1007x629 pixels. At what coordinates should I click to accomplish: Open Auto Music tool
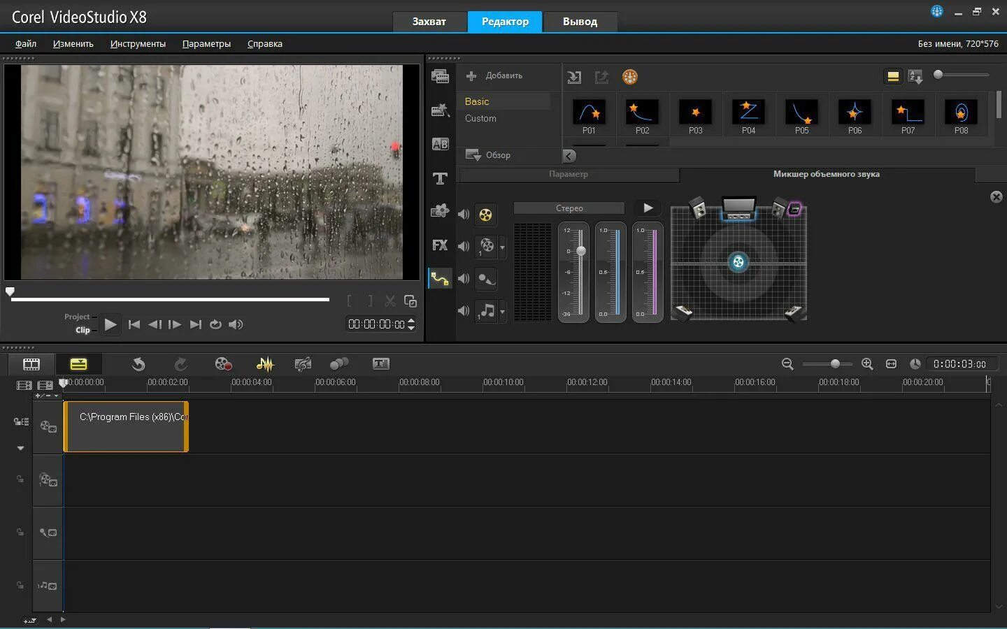(x=303, y=364)
